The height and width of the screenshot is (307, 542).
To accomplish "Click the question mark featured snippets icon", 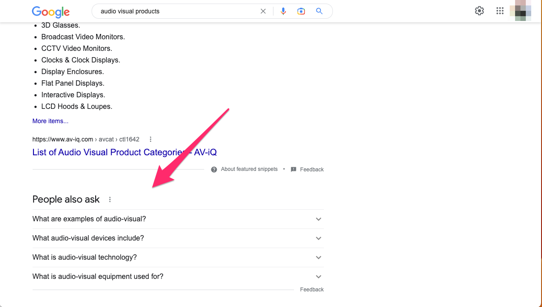I will [x=214, y=170].
